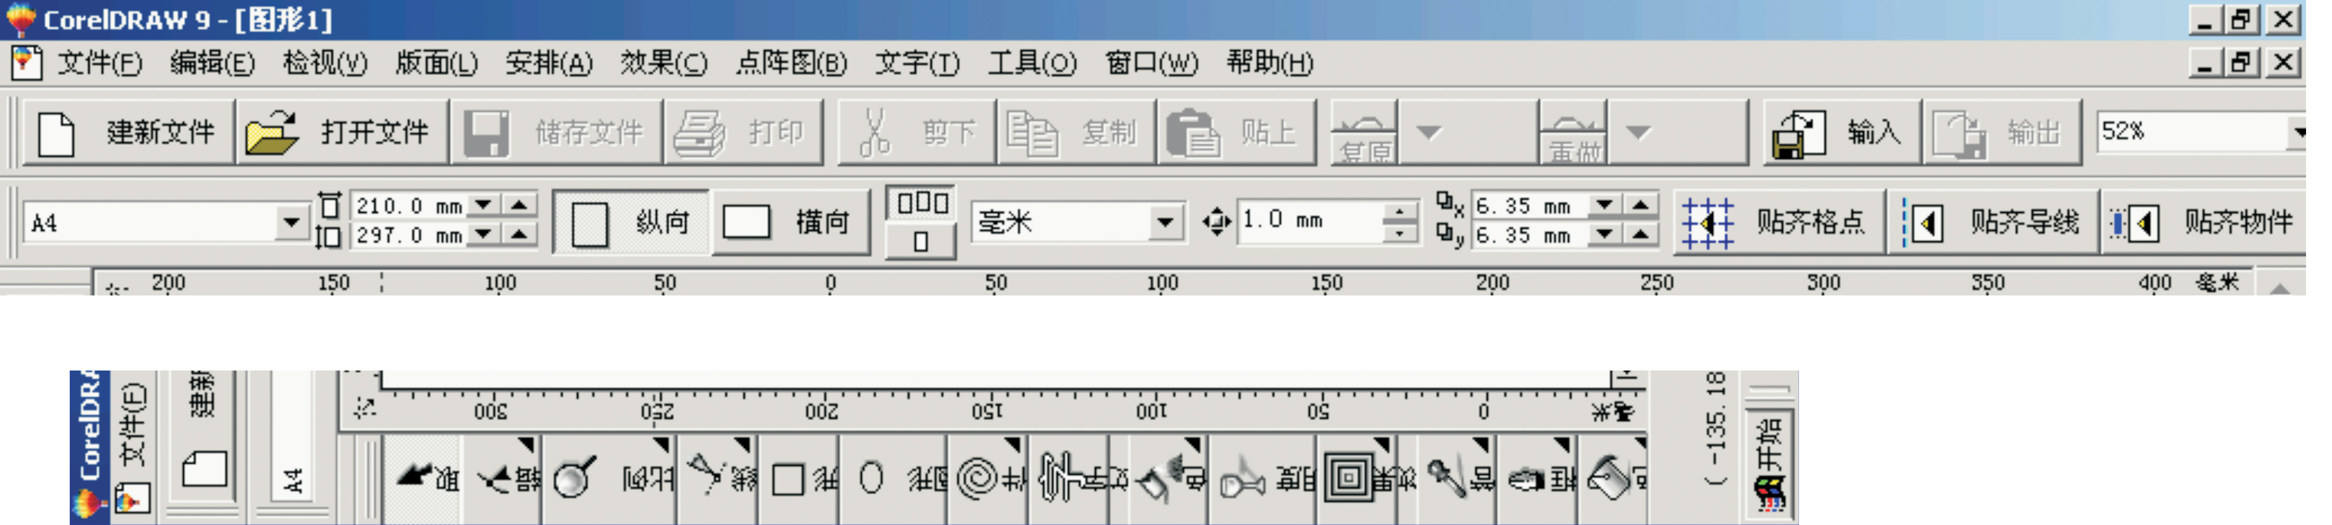Decrease page height 297.0 mm with down arrow
Viewport: 2332px width, 525px height.
(x=483, y=234)
